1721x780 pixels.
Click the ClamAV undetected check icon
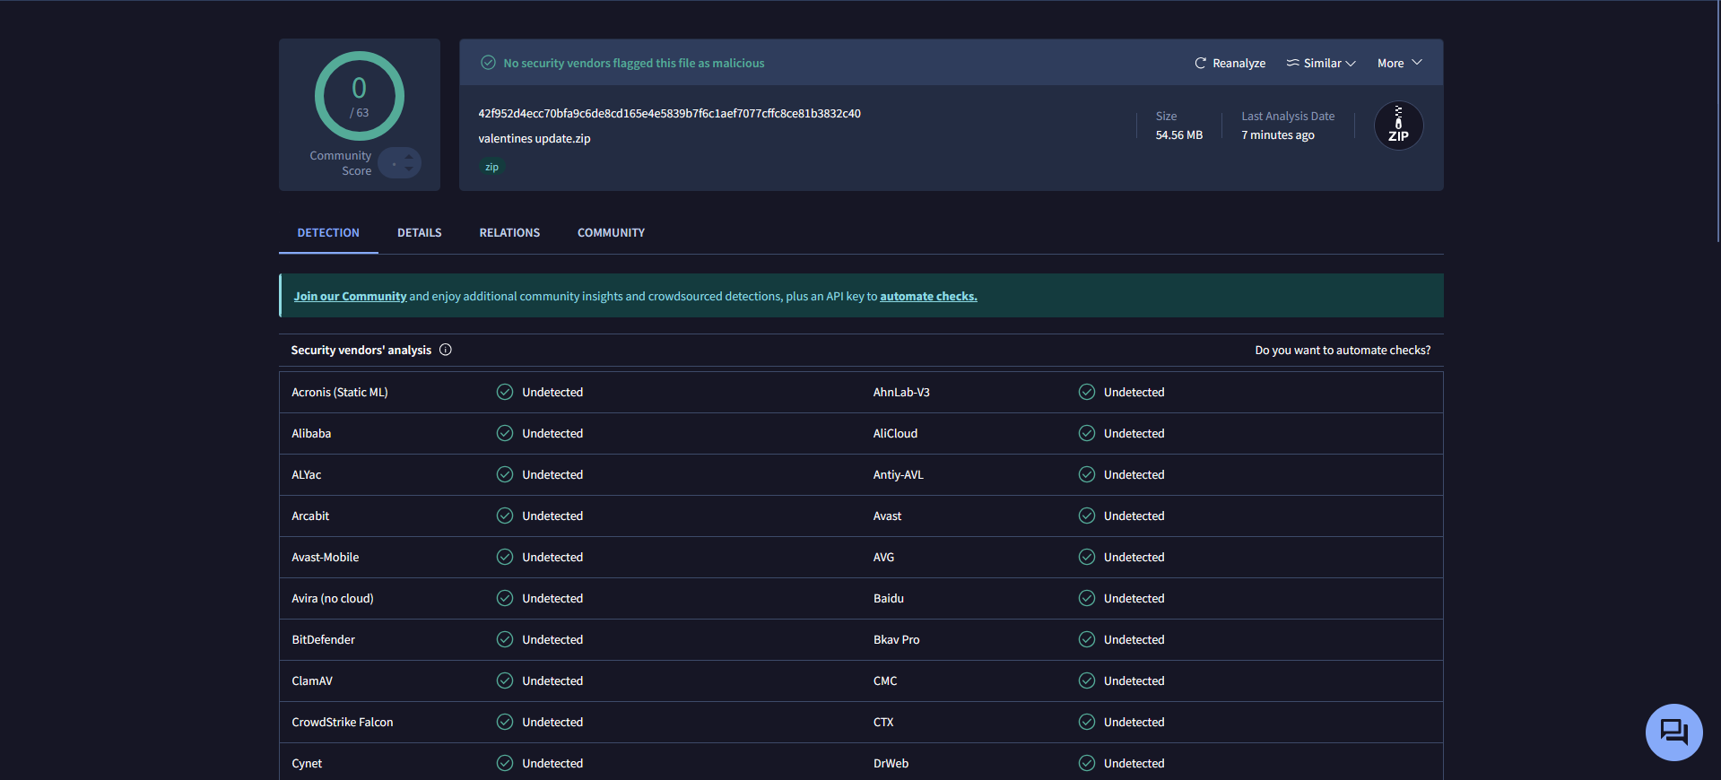coord(505,680)
